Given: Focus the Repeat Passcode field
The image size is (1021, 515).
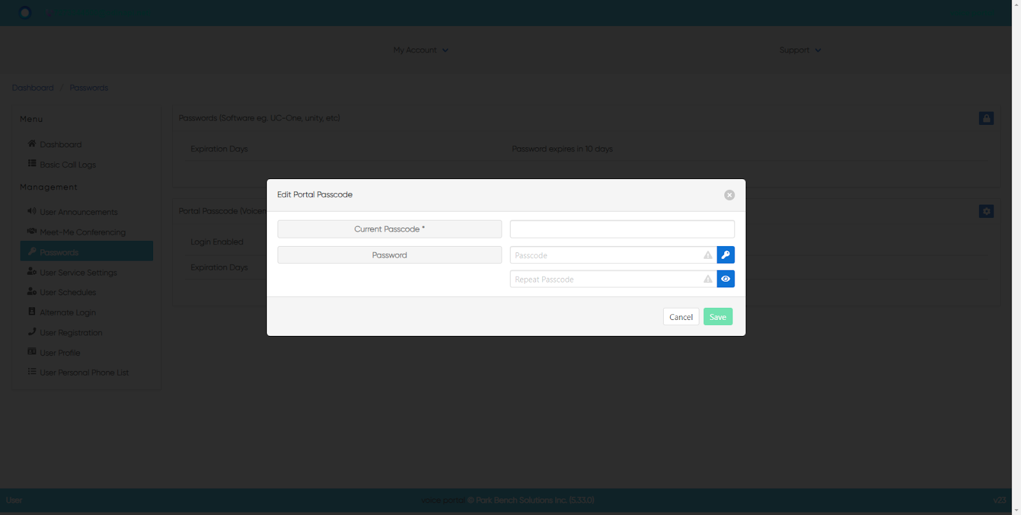Looking at the screenshot, I should coord(613,279).
